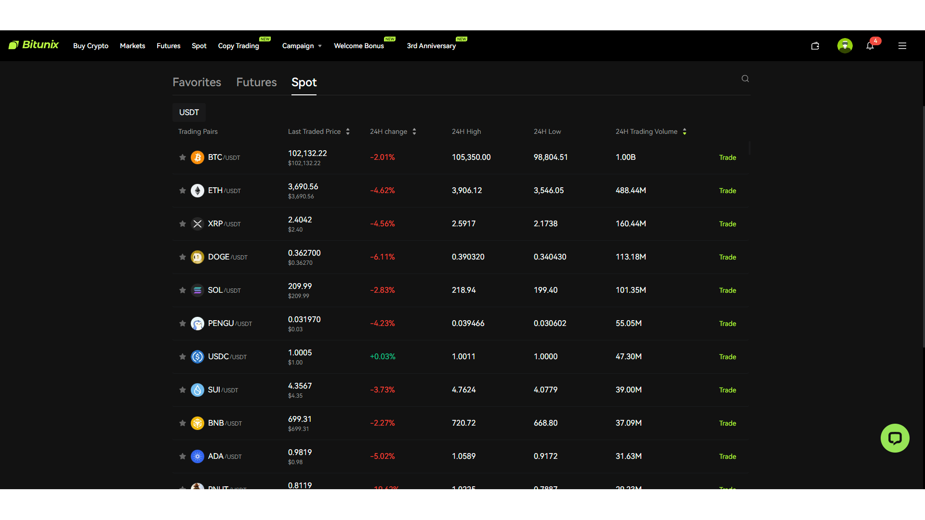Click the Bitunix logo

34,45
